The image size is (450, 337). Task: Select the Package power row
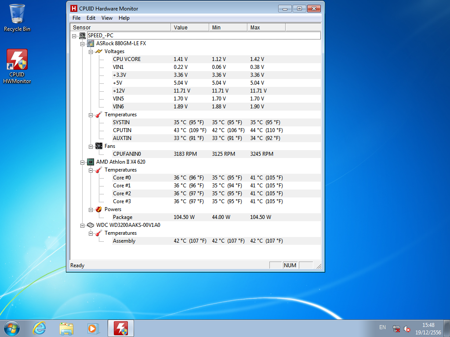pos(216,217)
